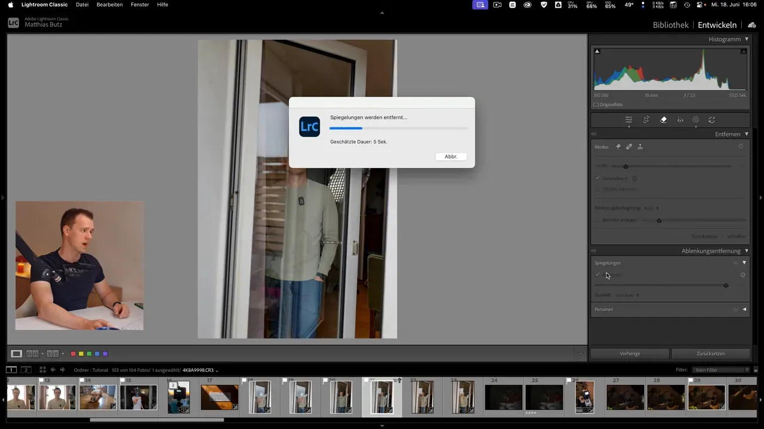
Task: Toggle the Generative KI checkbox
Action: coord(597,178)
